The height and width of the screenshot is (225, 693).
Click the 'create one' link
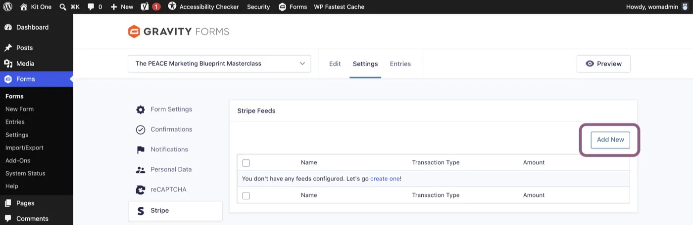pos(385,179)
